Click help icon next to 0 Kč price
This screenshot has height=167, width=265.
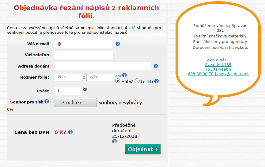(70, 132)
